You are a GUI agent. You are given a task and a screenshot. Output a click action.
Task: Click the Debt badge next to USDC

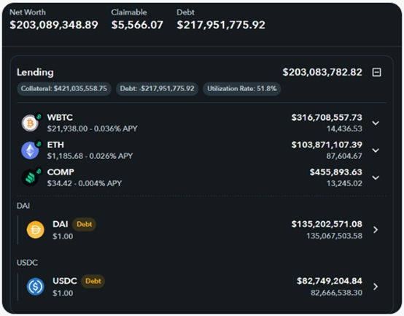[93, 281]
